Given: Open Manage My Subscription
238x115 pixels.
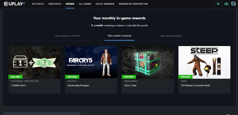Looking at the screenshot, I should 133,4.
